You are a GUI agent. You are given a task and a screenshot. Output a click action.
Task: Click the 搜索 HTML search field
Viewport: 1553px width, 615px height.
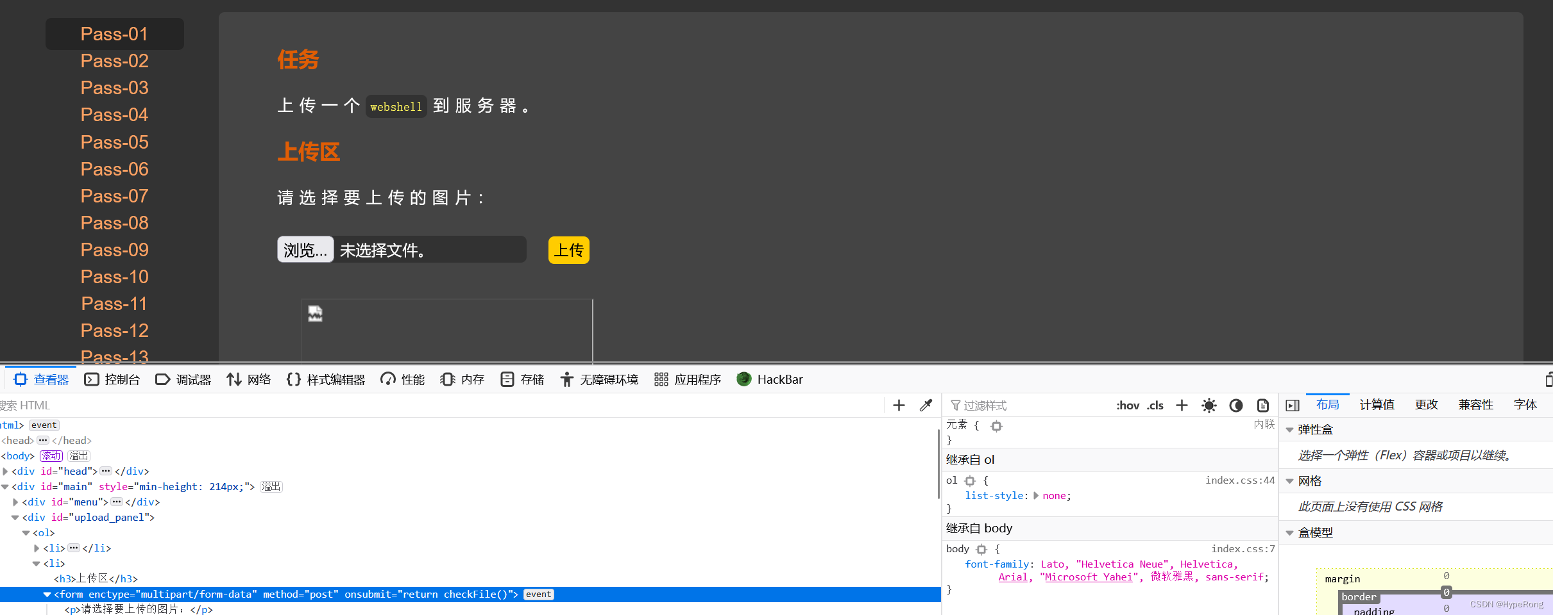tap(443, 405)
